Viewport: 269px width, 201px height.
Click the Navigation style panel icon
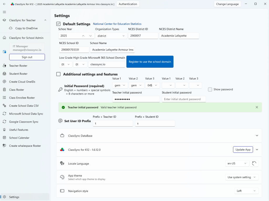click(x=62, y=191)
